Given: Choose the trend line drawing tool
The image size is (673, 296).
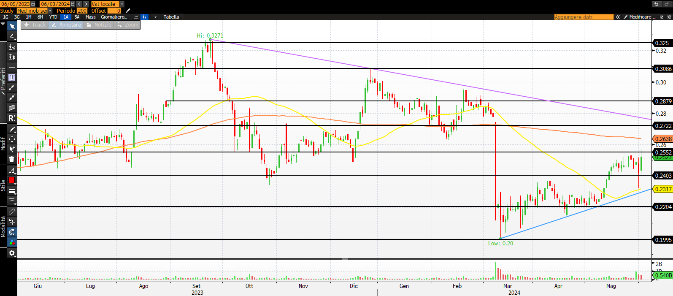Looking at the screenshot, I should (12, 37).
